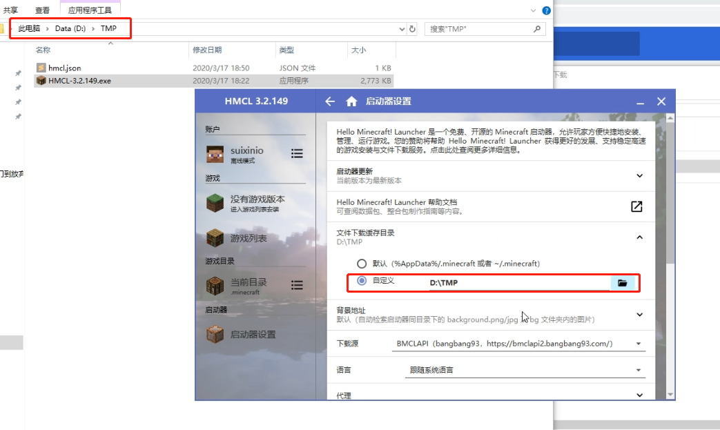
Task: Open download source dropdown
Action: (x=518, y=344)
